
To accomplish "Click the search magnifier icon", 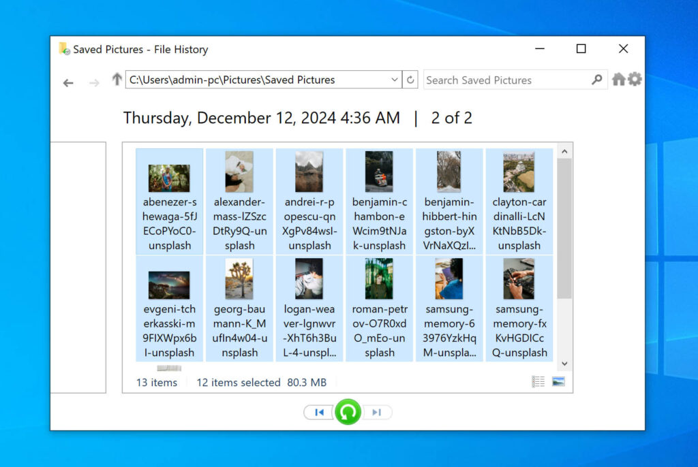I will click(596, 80).
